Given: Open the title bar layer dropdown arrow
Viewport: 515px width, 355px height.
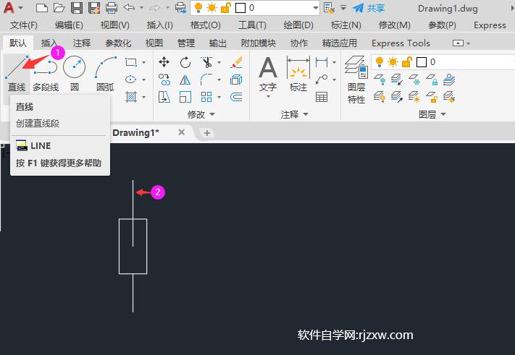Looking at the screenshot, I should [x=315, y=7].
